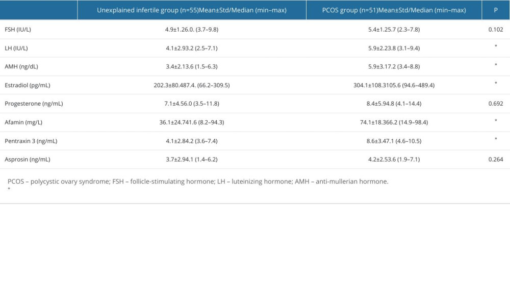This screenshot has width=510, height=306.
Task: Click the AMH PCOS value 5.9±3.17.2 (3.4–8.8)
Action: click(x=394, y=67)
